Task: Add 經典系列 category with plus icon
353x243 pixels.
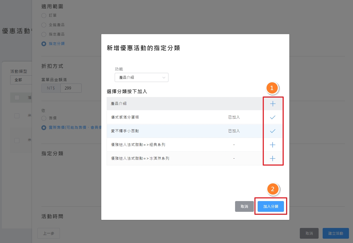Action: coord(273,145)
